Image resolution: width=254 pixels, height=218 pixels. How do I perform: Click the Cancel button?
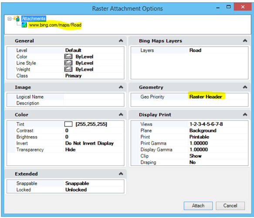230,206
